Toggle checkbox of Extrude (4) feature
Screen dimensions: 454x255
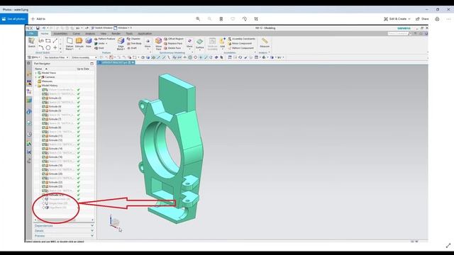pyautogui.click(x=43, y=106)
